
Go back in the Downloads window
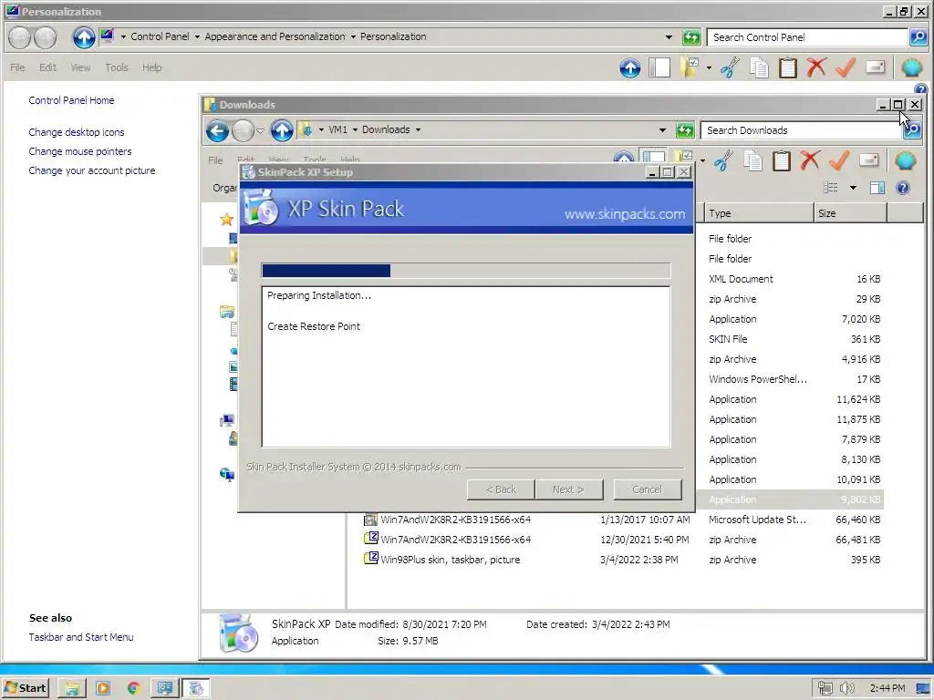[x=217, y=130]
